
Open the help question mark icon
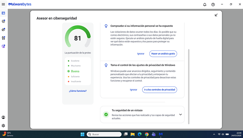213,5
